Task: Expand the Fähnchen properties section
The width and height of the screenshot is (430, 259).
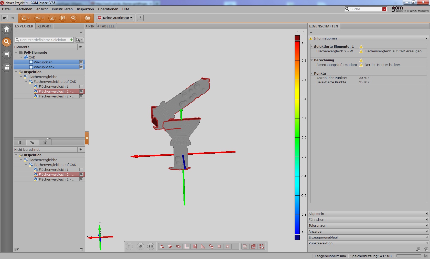Action: [368, 220]
